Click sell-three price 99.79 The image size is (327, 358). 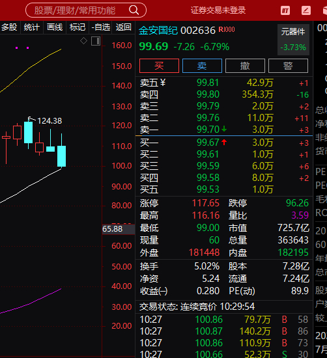click(x=208, y=106)
